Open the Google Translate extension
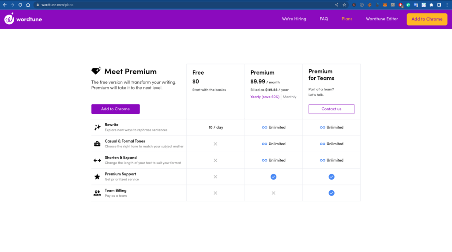 (416, 5)
